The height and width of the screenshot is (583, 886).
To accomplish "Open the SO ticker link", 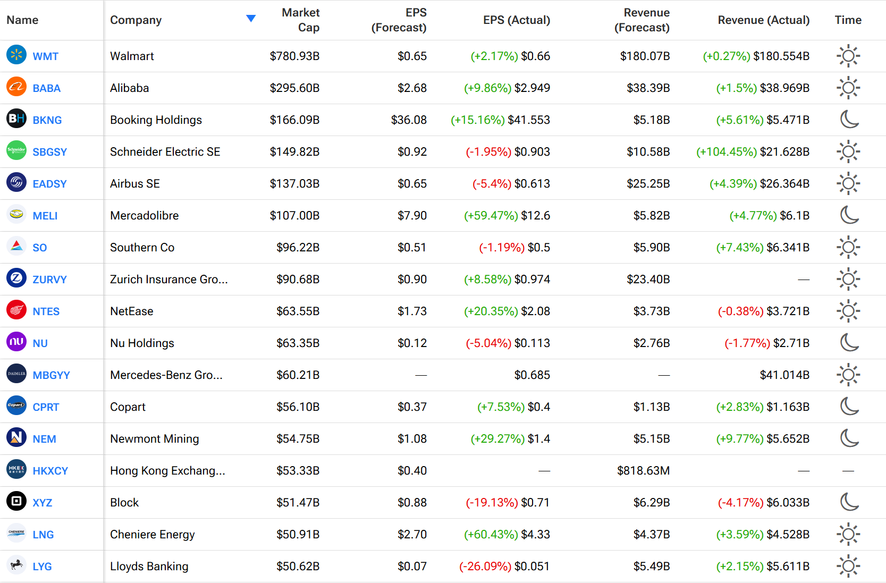I will click(39, 248).
